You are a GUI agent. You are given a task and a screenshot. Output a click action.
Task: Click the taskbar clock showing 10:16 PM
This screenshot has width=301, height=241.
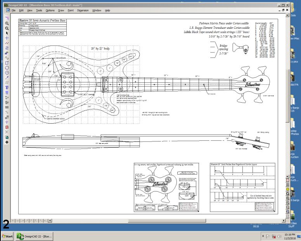(289, 236)
